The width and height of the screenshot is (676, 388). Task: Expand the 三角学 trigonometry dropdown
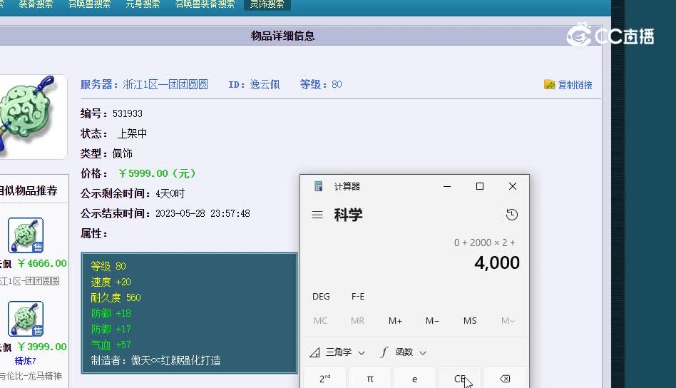[337, 352]
